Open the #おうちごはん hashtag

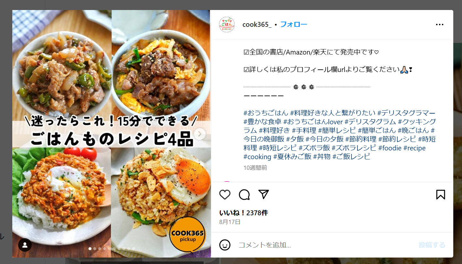(266, 113)
